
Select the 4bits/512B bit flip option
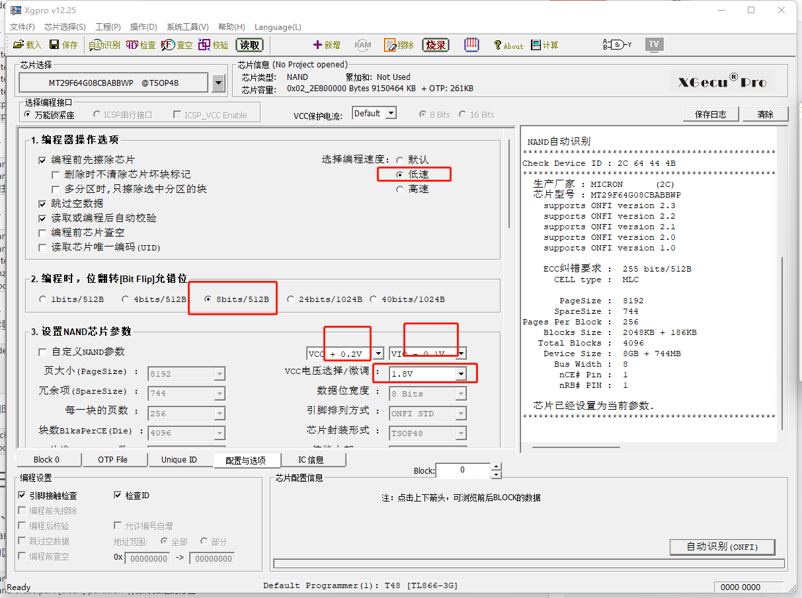(x=126, y=299)
